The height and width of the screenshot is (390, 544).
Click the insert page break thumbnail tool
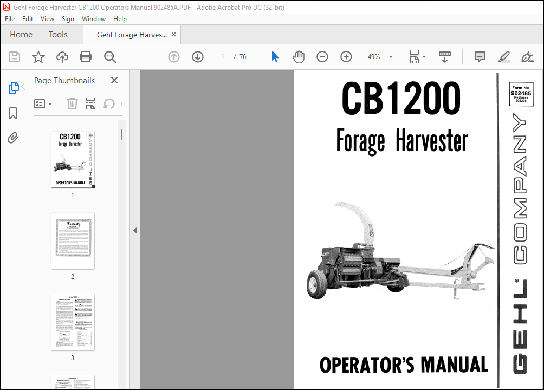pos(90,103)
